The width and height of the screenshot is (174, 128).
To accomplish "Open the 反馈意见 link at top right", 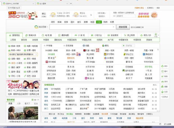I will (150, 8).
